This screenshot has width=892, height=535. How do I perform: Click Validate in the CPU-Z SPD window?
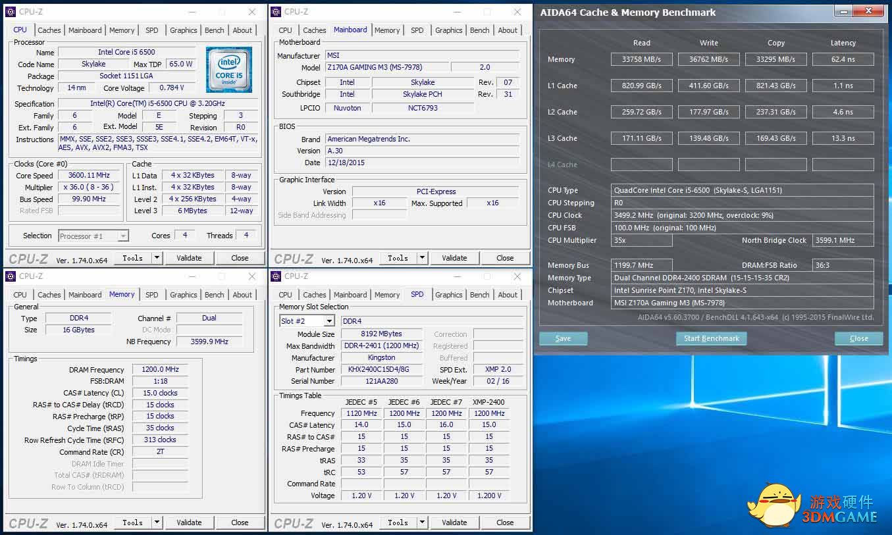point(454,522)
